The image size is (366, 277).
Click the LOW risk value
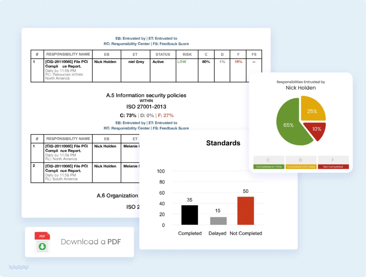click(182, 62)
